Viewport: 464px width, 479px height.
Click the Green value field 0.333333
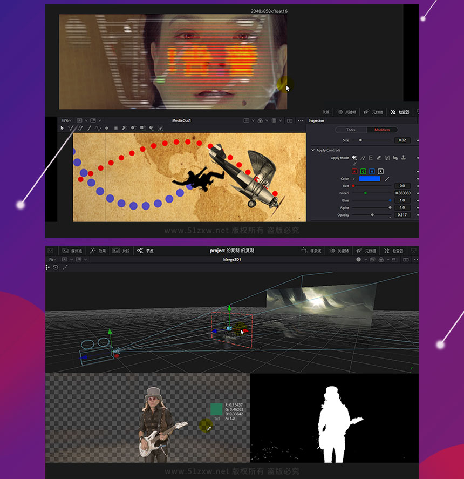402,193
